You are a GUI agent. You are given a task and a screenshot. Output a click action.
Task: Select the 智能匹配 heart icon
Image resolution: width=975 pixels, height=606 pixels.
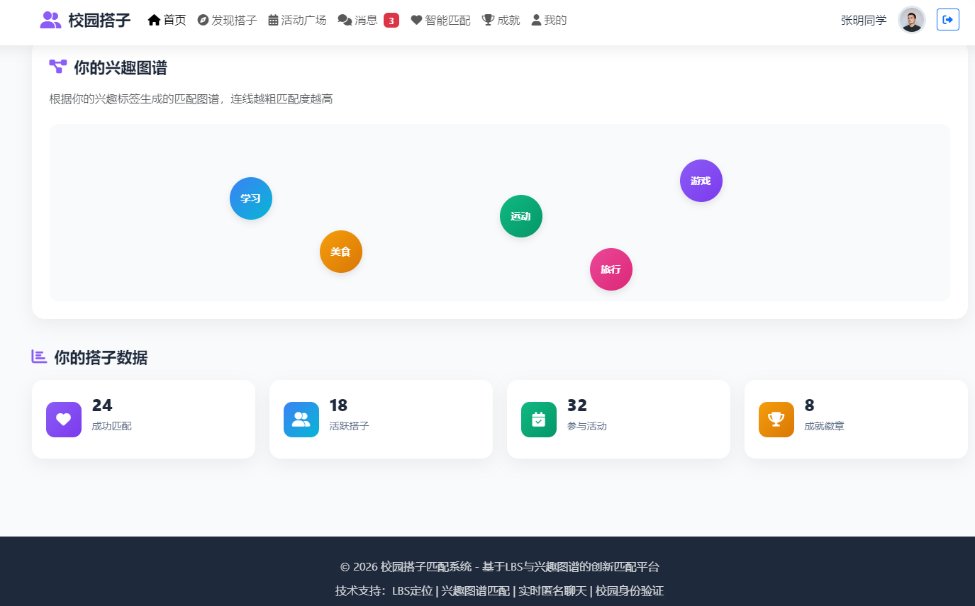tap(416, 19)
